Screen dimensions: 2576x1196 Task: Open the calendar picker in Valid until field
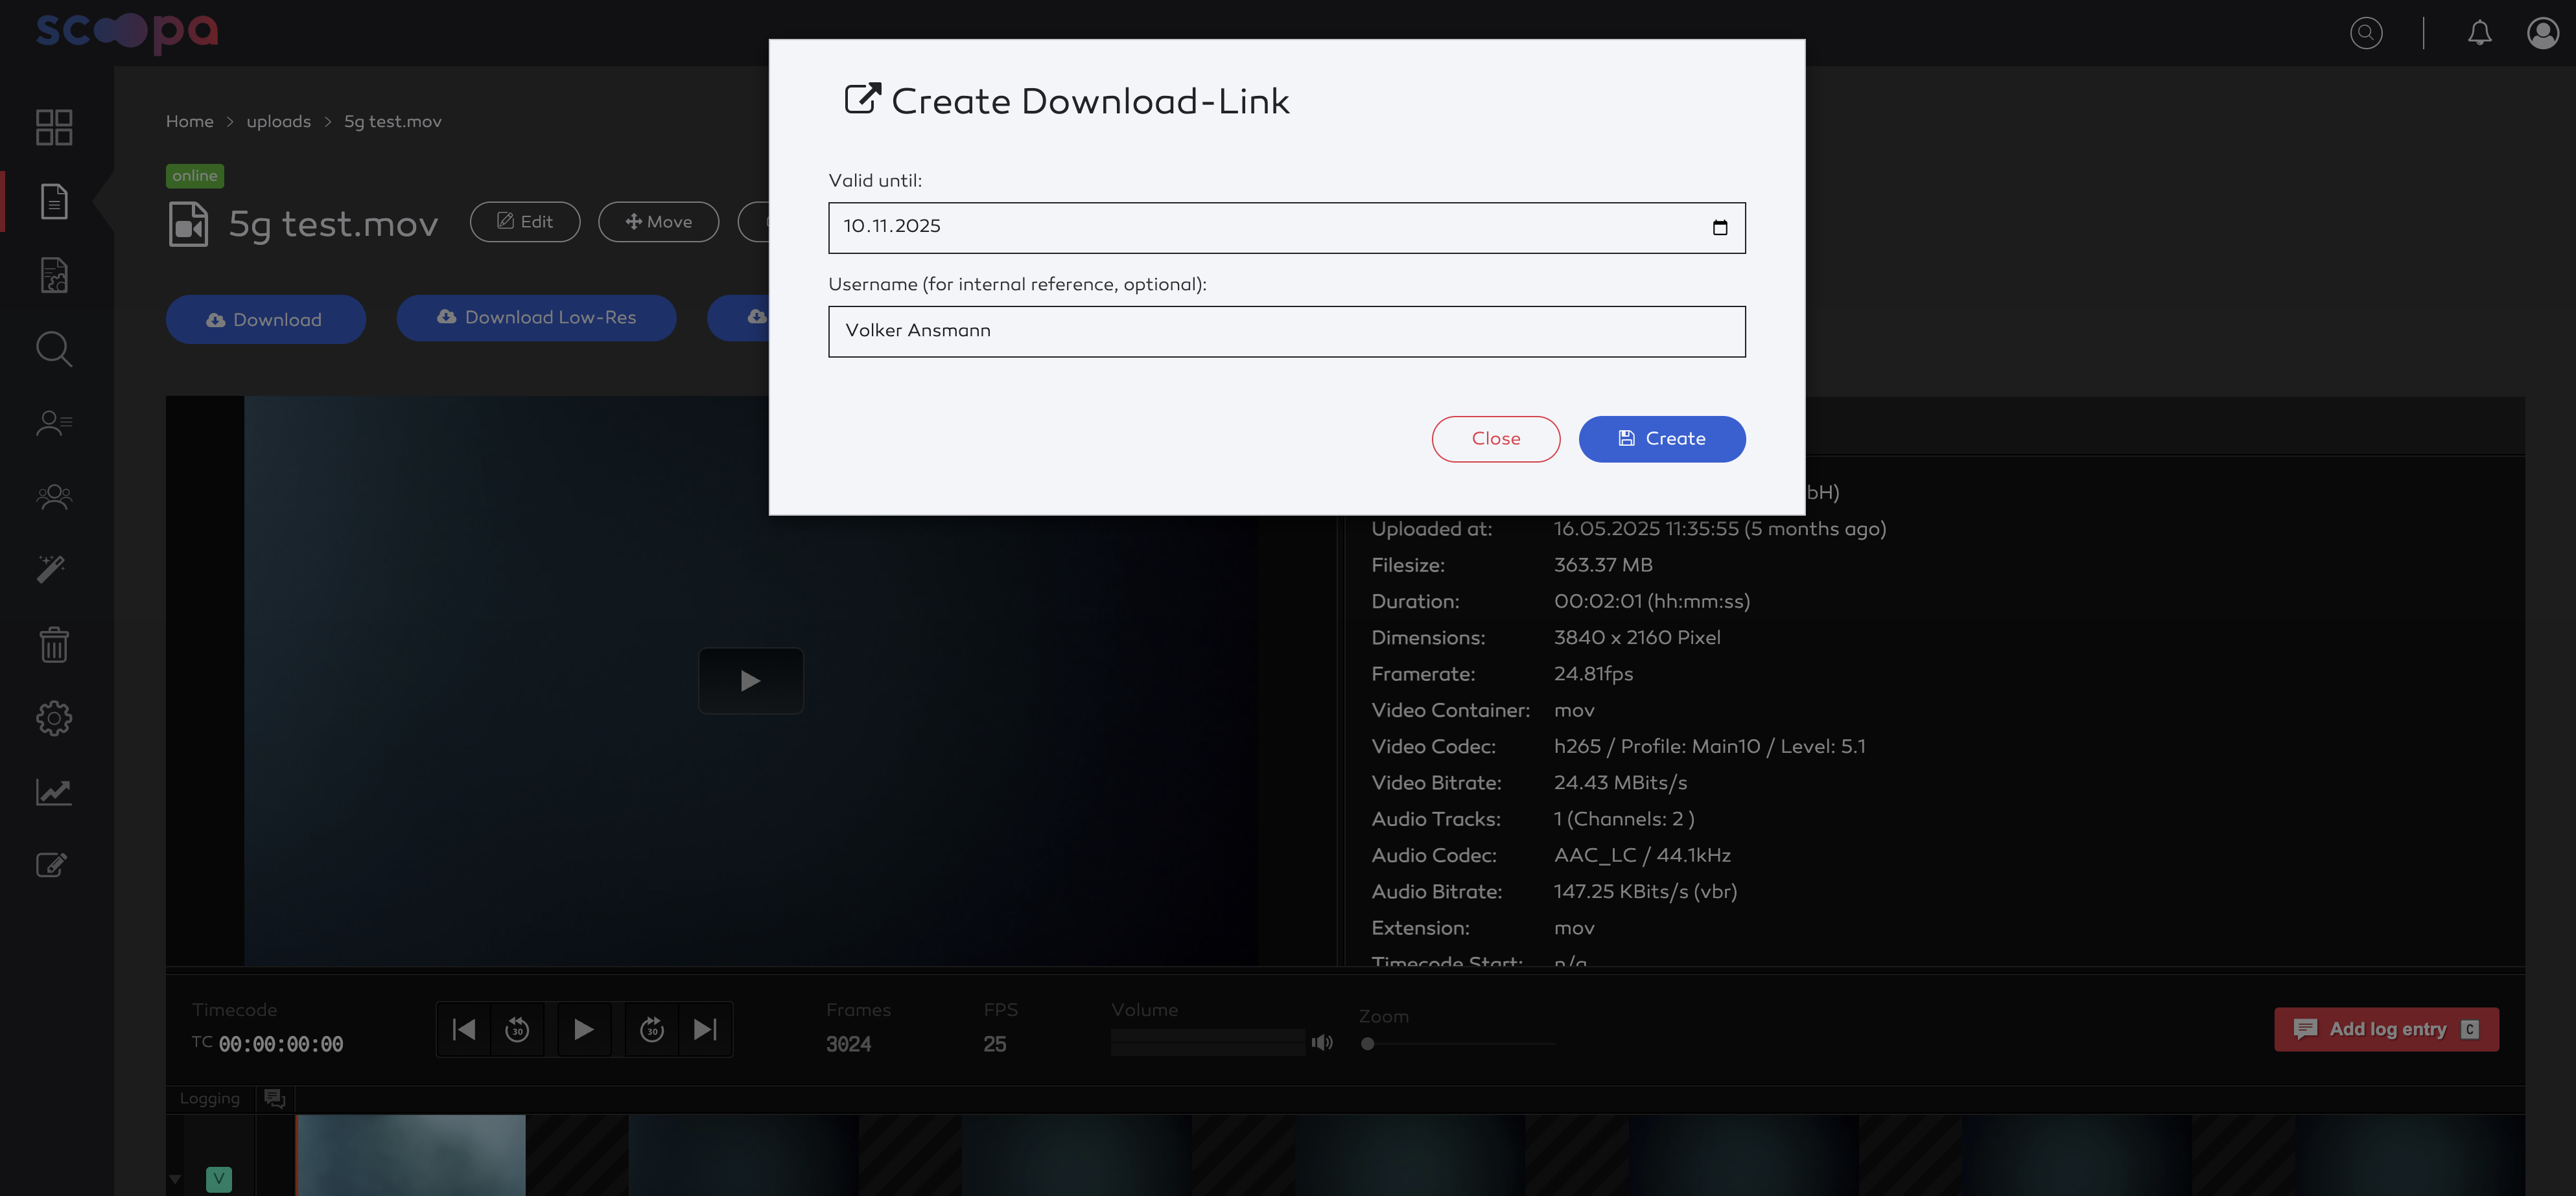coord(1720,228)
